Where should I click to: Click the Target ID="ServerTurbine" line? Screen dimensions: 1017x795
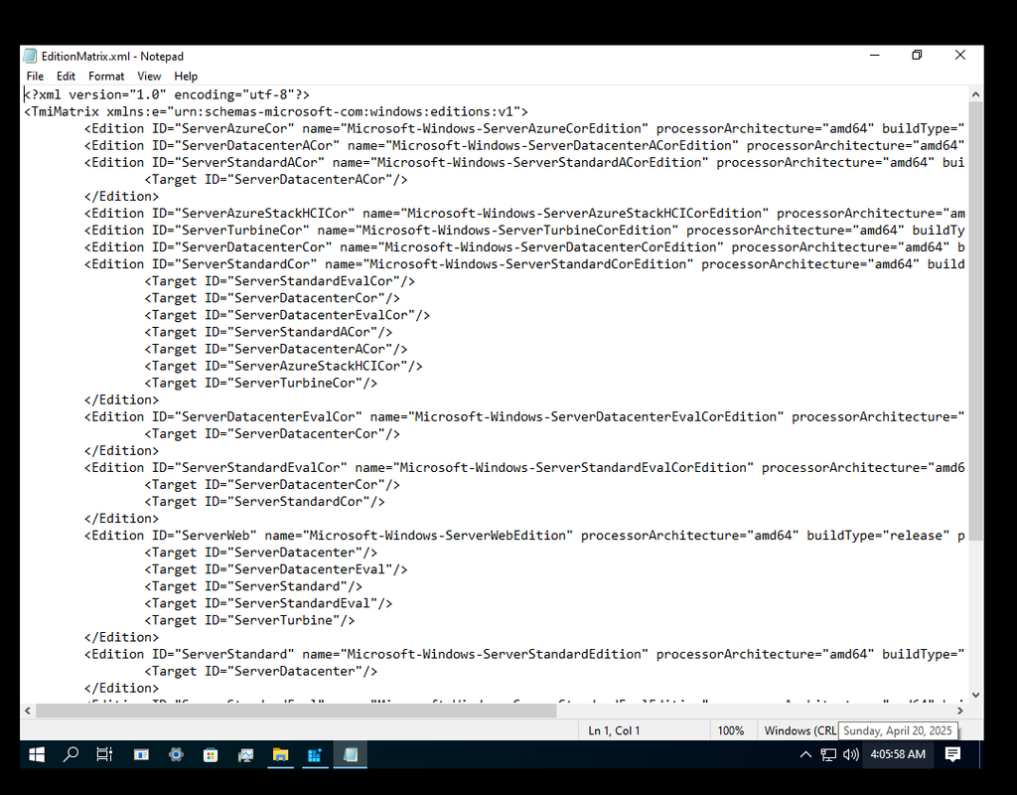point(249,620)
